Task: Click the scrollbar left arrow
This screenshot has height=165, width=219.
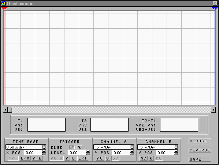Action: 5,110
